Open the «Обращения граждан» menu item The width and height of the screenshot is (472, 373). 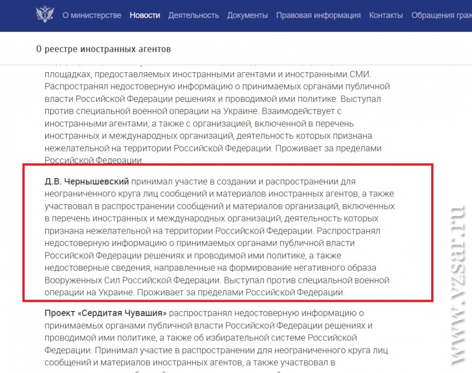point(441,15)
